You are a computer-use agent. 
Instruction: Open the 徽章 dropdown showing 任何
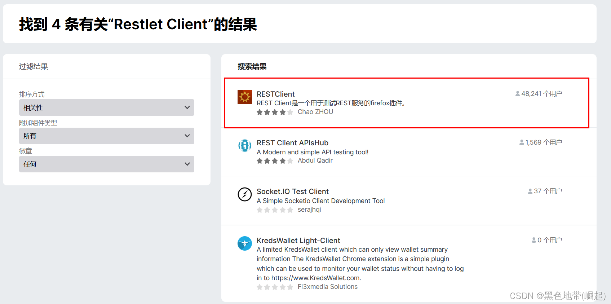pos(107,164)
